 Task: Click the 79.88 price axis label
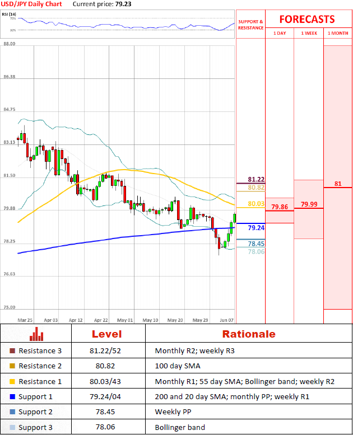coord(10,208)
